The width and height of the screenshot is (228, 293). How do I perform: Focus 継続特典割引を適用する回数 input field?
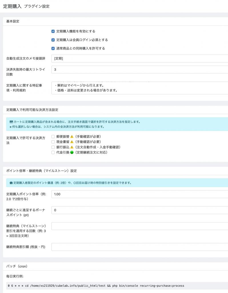[140, 226]
